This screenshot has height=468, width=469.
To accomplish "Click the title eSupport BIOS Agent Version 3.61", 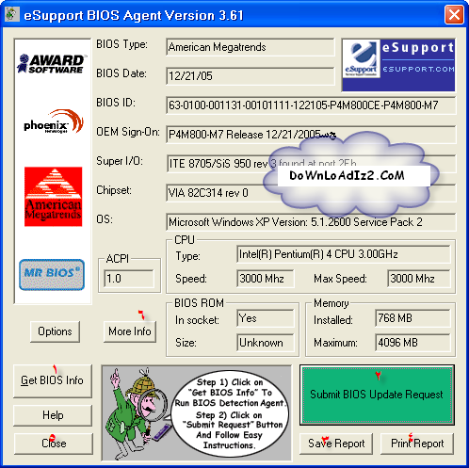I will [x=134, y=15].
